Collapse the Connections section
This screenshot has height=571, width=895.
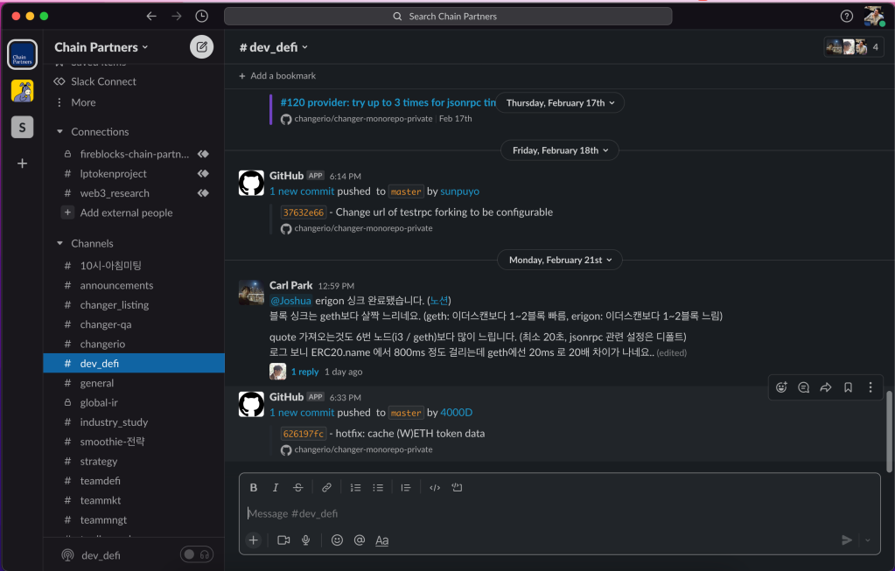(x=60, y=132)
